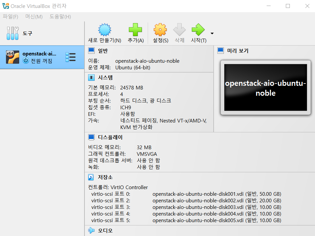Click the Delete (삭제) gray arrow icon

(180, 30)
